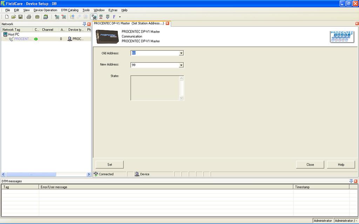
Task: Click the Close button in the address form
Action: pyautogui.click(x=310, y=164)
